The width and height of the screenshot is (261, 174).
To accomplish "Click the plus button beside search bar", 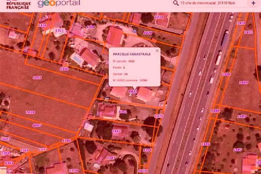I will [x=253, y=3].
